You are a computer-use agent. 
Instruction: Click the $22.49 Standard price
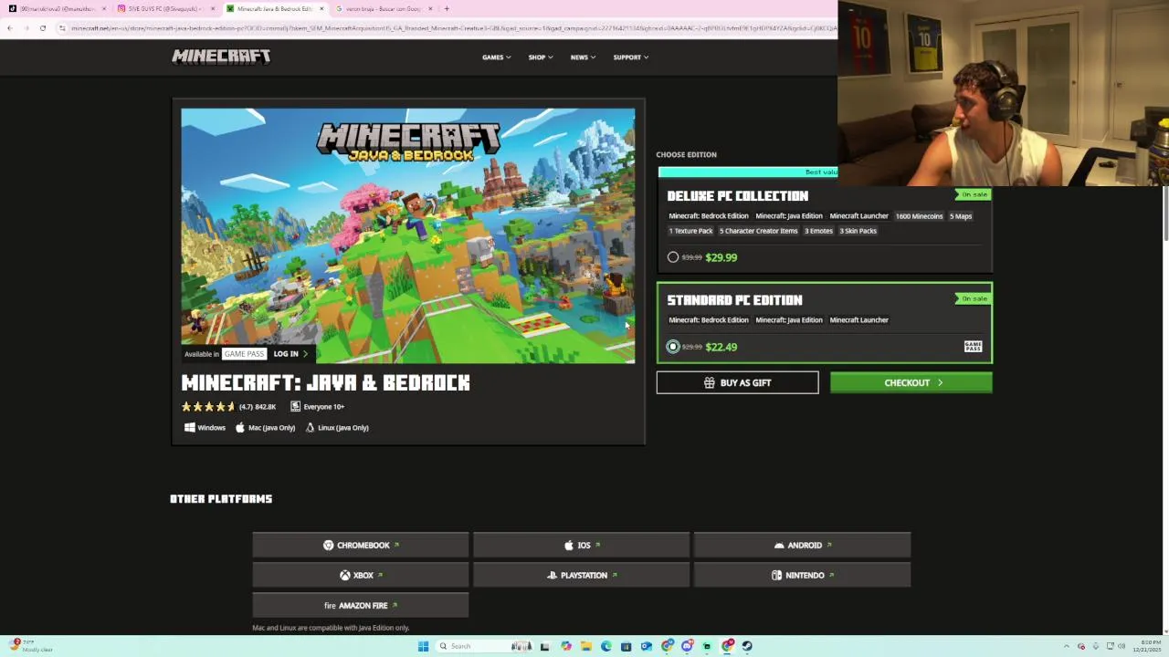(x=721, y=347)
